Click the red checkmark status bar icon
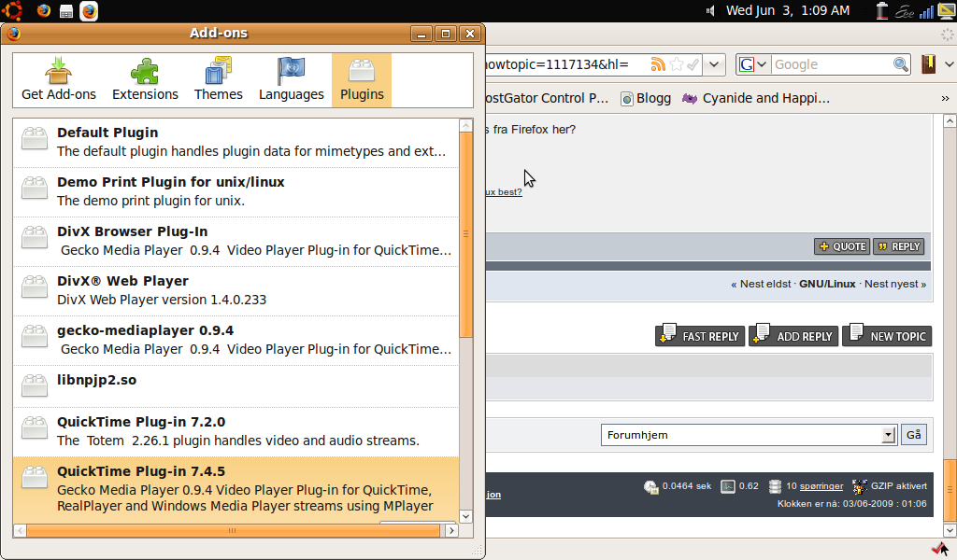The height and width of the screenshot is (560, 957). [x=940, y=549]
